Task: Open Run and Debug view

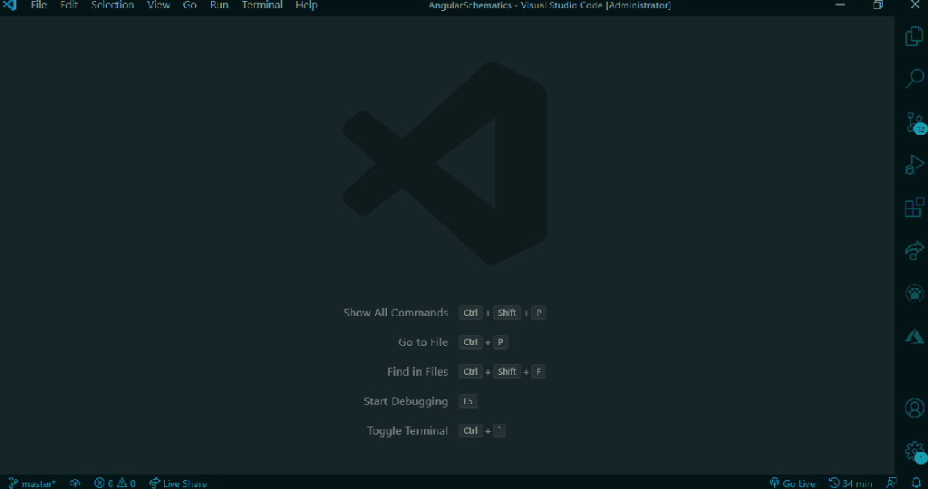Action: pyautogui.click(x=914, y=165)
